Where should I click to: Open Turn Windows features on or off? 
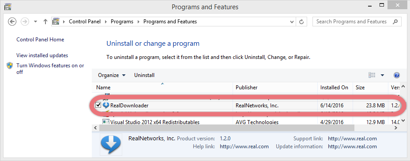[x=50, y=69]
